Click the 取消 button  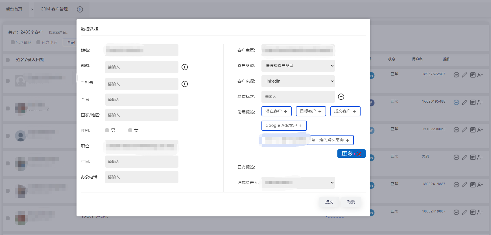click(351, 202)
